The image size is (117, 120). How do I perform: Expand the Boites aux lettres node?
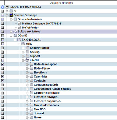coord(11,32)
